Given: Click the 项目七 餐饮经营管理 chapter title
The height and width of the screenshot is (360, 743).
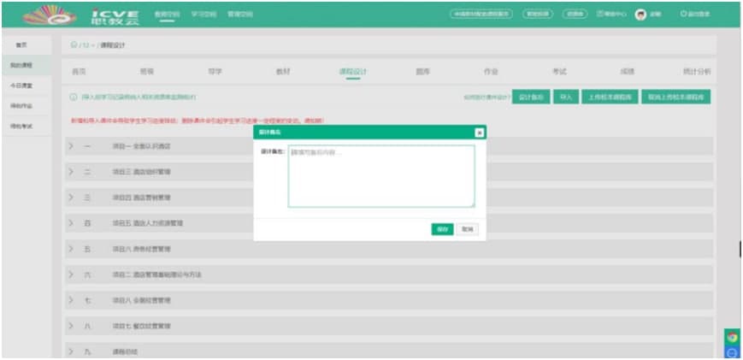Looking at the screenshot, I should click(x=142, y=326).
